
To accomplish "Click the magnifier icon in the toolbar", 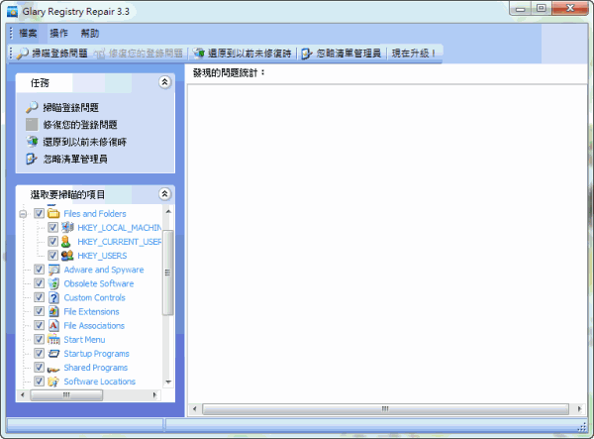I will click(23, 54).
